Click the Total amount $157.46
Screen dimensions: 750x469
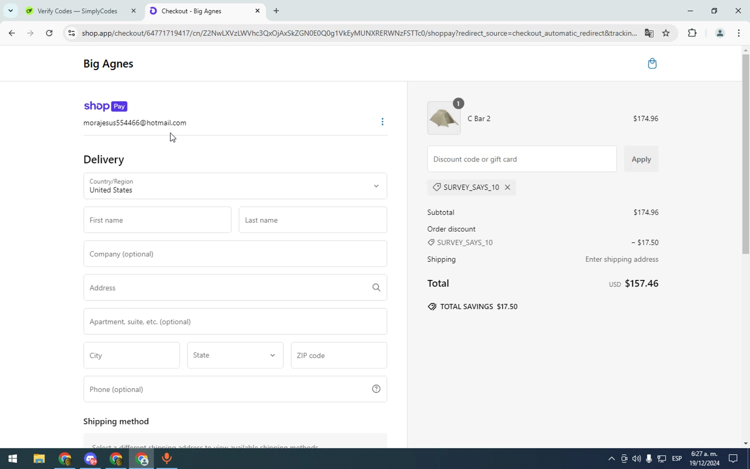click(x=641, y=283)
